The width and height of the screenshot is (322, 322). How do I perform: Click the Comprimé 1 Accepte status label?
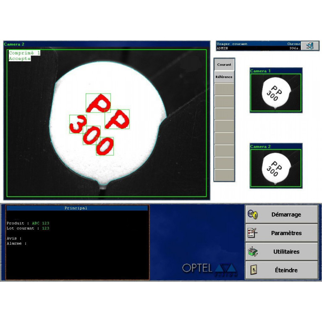[x=24, y=56]
